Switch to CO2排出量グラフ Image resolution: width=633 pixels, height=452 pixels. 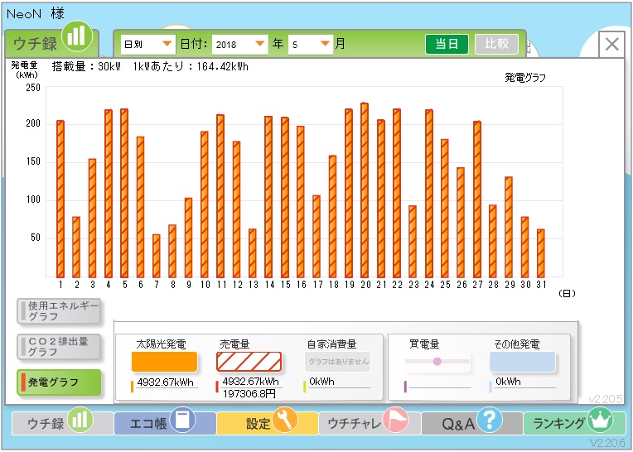pos(59,347)
